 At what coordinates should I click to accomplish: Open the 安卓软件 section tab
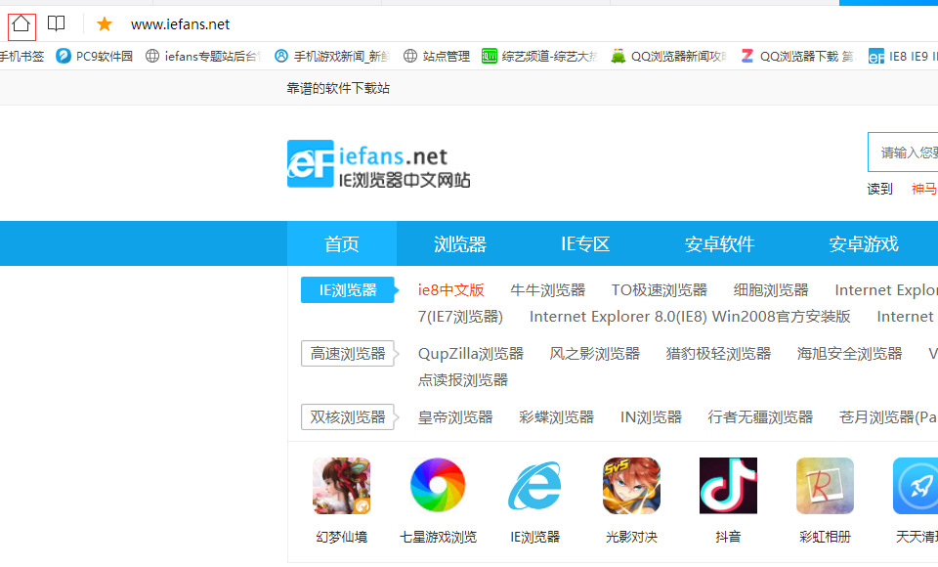pos(719,243)
